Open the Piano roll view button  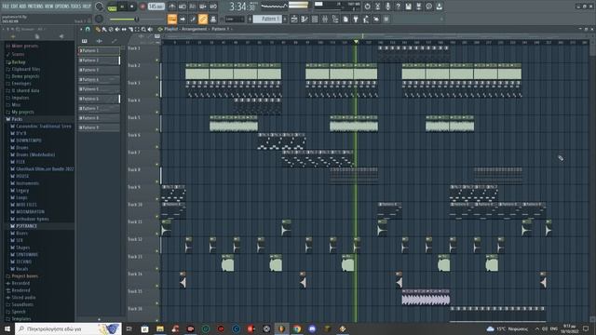coord(305,19)
